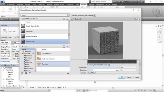Open the Select panel dropdown in ribbon
This screenshot has width=164, height=92.
6,16
